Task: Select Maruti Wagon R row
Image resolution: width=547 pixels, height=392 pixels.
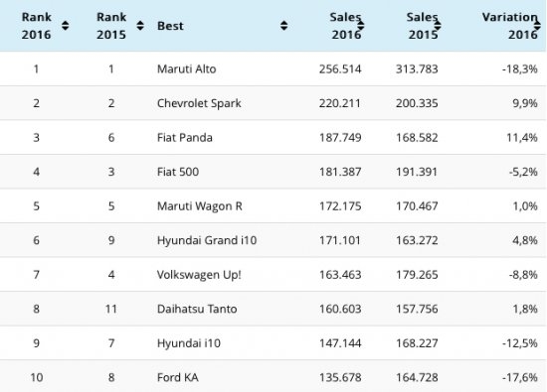Action: (x=273, y=206)
